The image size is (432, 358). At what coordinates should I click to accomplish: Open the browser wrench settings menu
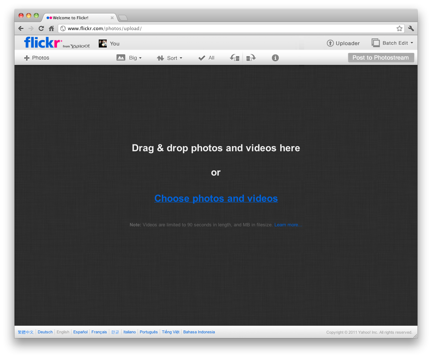pos(411,28)
